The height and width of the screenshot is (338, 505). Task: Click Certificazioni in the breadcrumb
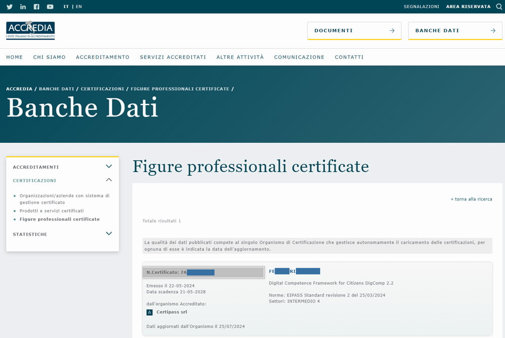[x=102, y=89]
